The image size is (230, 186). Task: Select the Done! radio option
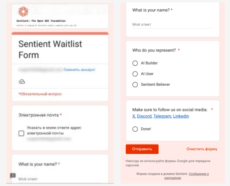point(135,129)
